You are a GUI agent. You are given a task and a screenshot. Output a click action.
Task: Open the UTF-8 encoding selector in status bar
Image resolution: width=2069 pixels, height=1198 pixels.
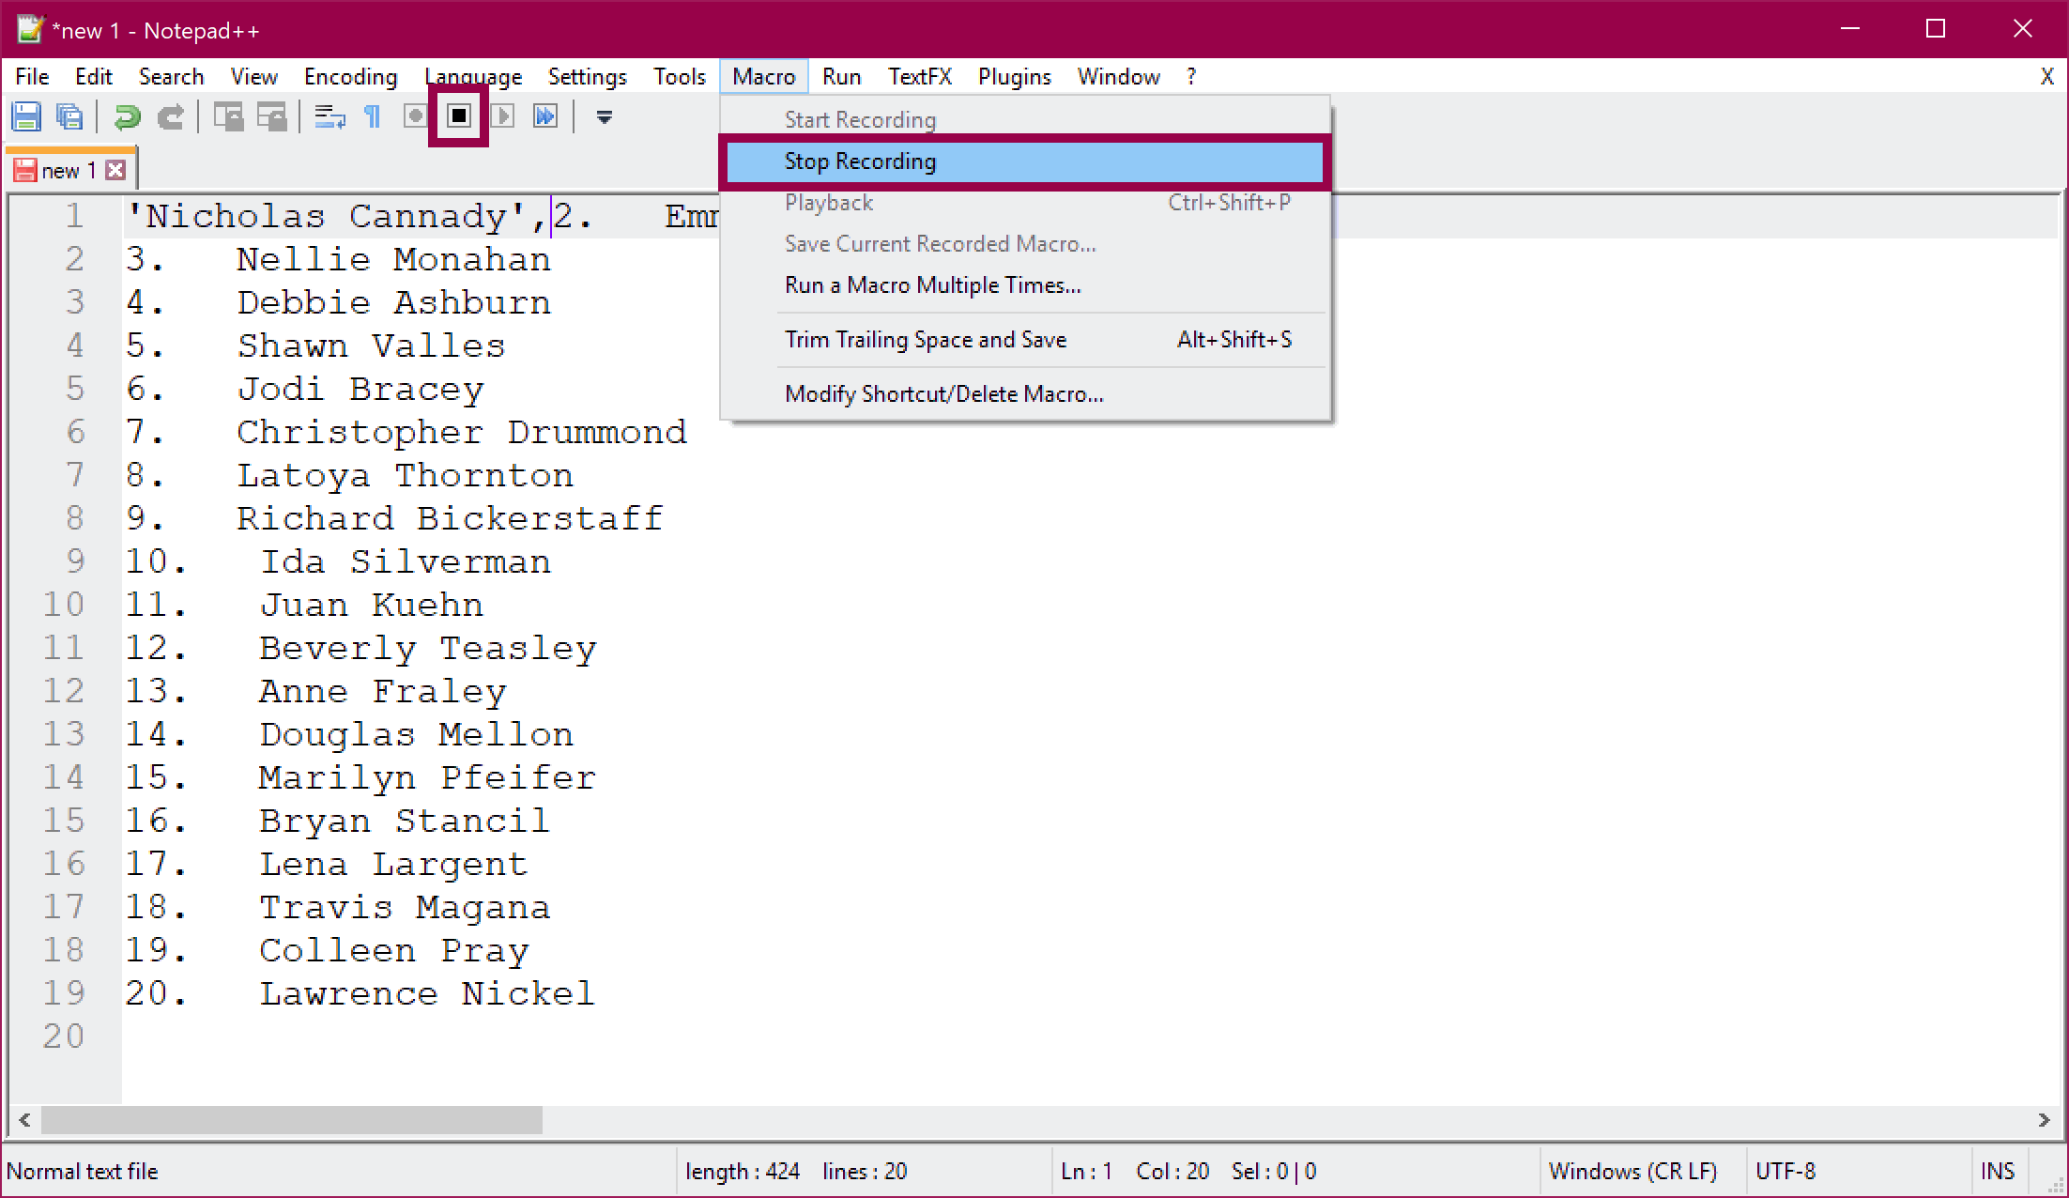coord(1785,1171)
